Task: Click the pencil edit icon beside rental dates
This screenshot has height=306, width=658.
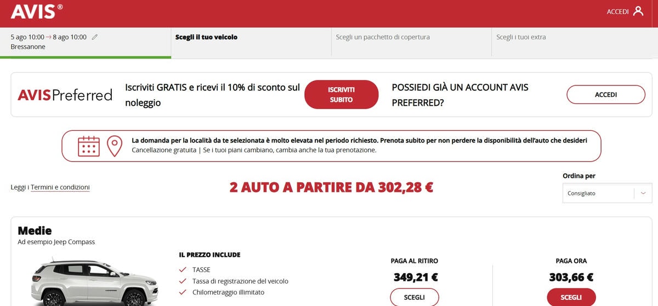Action: 95,37
